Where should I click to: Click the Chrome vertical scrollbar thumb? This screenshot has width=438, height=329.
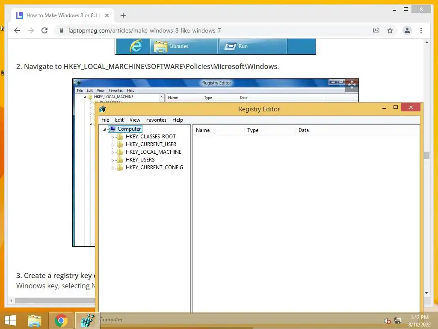tap(426, 155)
